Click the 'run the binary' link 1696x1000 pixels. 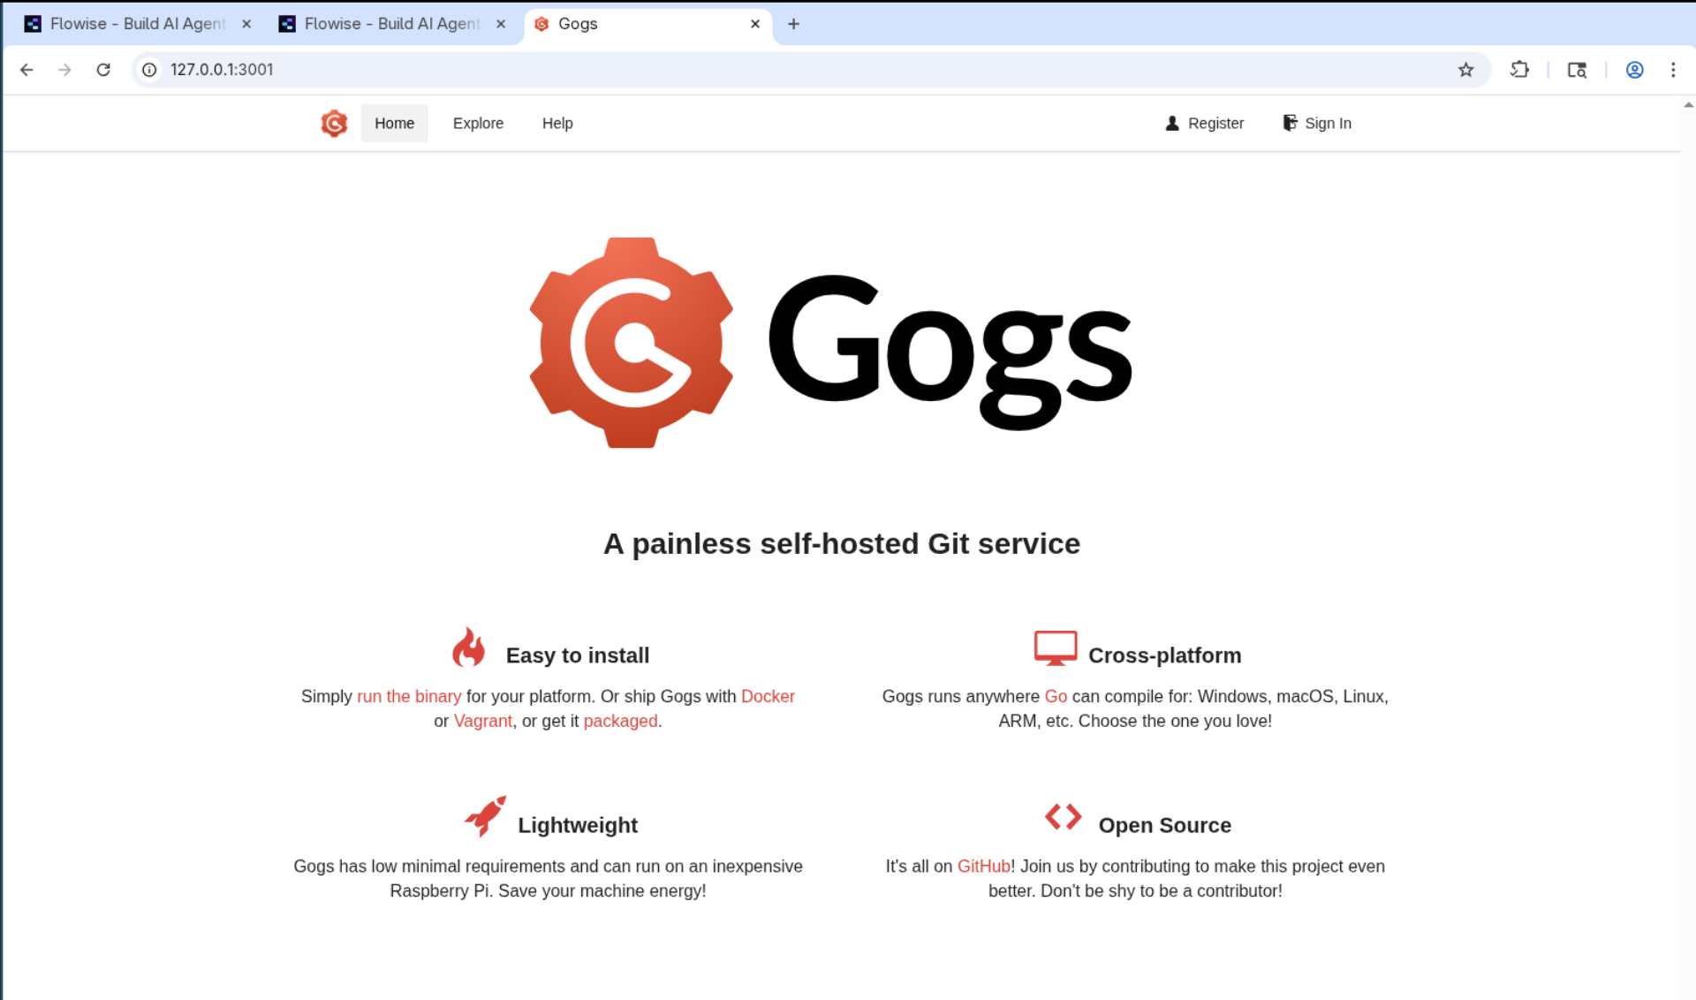click(x=409, y=697)
